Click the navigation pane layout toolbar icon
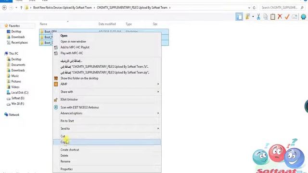 click(239, 17)
